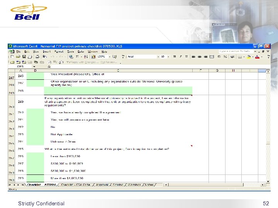Click the Undo toolbar icon
278x208 pixels.
(x=53, y=57)
